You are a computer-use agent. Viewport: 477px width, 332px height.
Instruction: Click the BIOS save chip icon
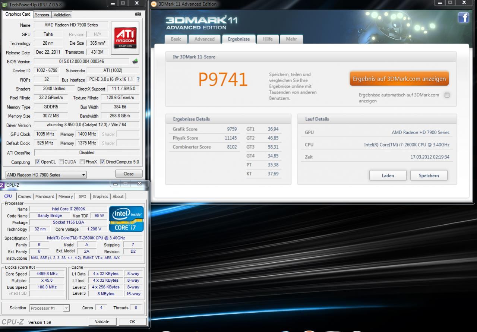tap(135, 61)
